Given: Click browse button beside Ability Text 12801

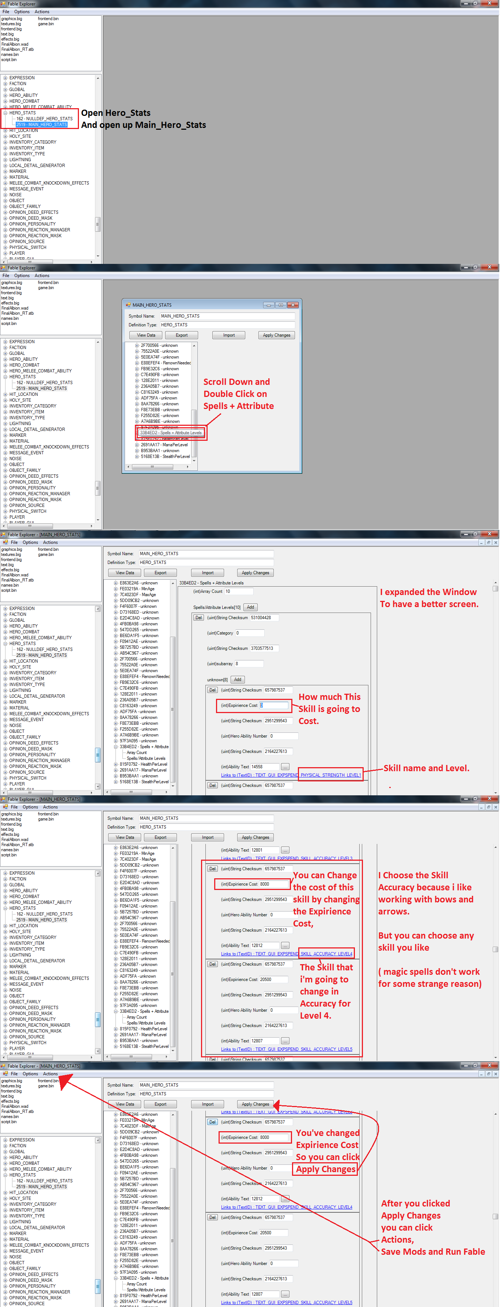Looking at the screenshot, I should (x=285, y=850).
